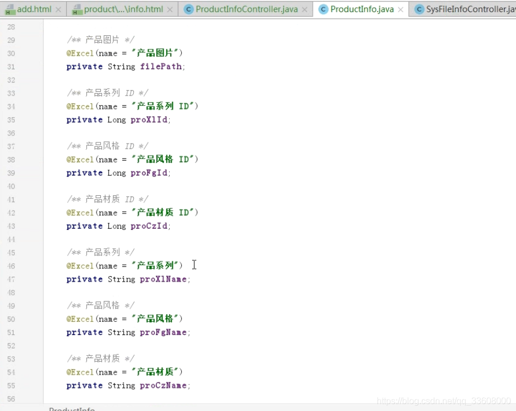Click the ProductInfo breadcrumb at the bottom
Screen dimensions: 516x411
[x=72, y=409]
